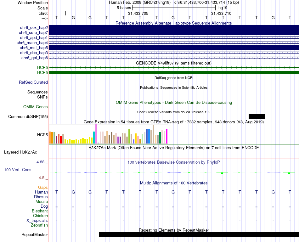
Task: Select the chr6_apd_hap1 alignment label
Action: point(34,37)
